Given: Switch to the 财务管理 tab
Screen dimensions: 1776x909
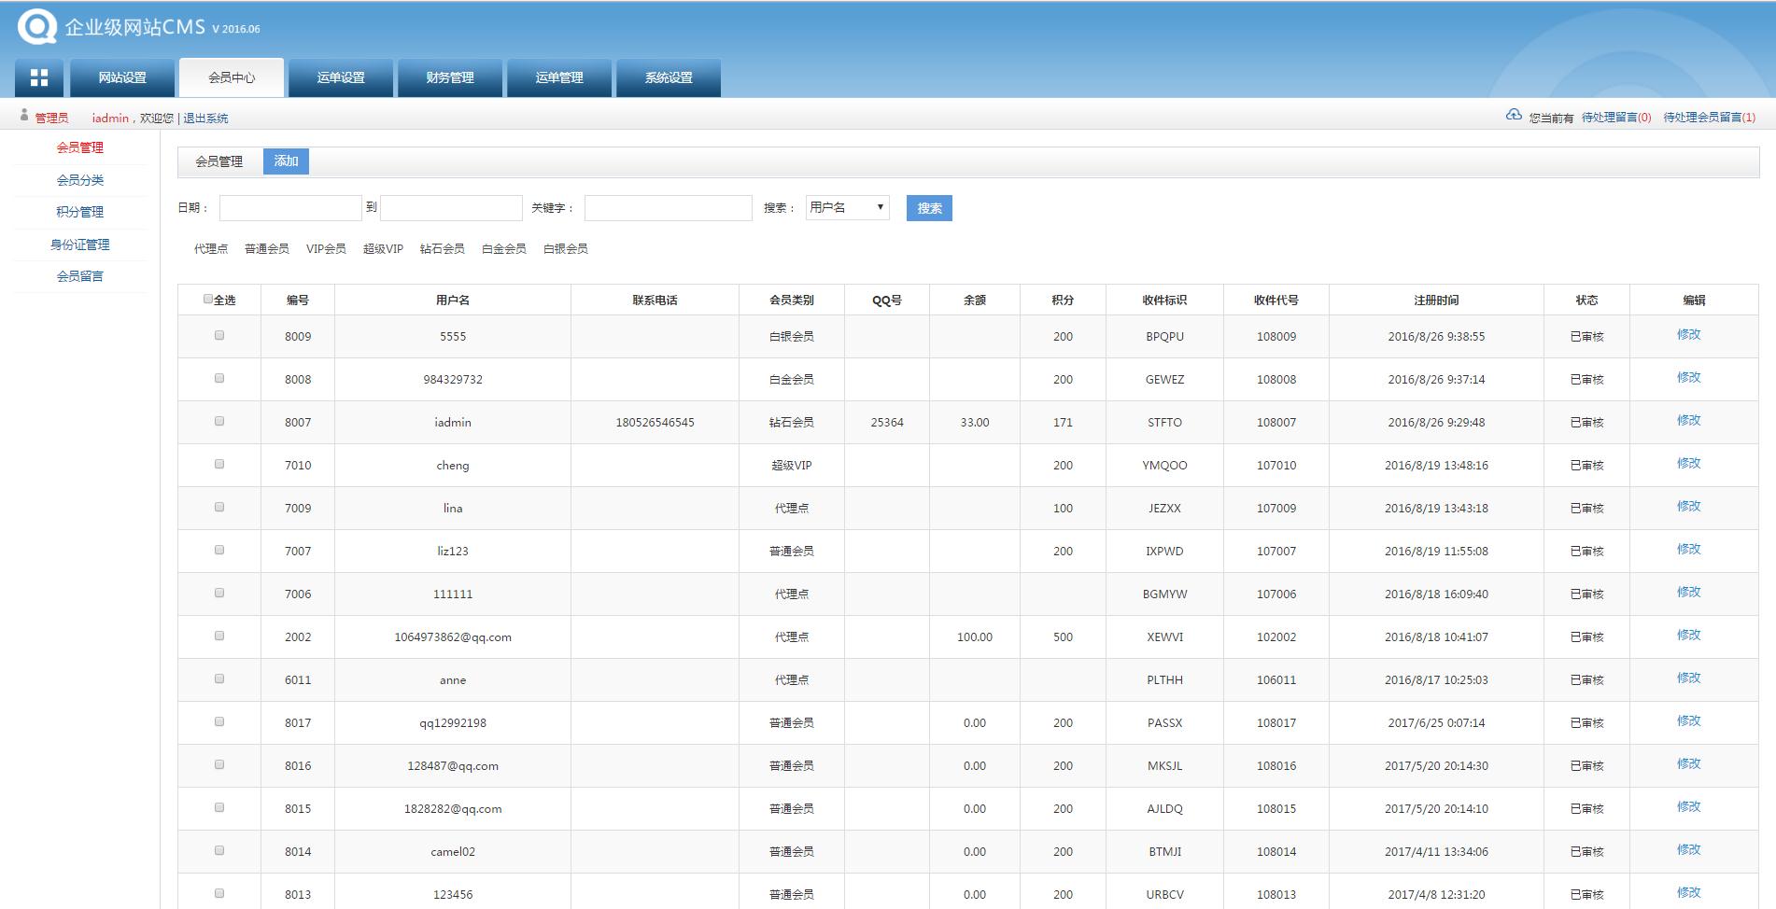Looking at the screenshot, I should pos(450,78).
